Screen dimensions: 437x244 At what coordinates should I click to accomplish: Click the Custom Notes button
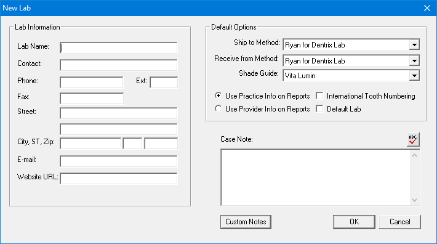tap(246, 222)
